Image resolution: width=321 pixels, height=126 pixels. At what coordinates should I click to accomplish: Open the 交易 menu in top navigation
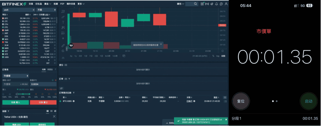tap(31, 4)
